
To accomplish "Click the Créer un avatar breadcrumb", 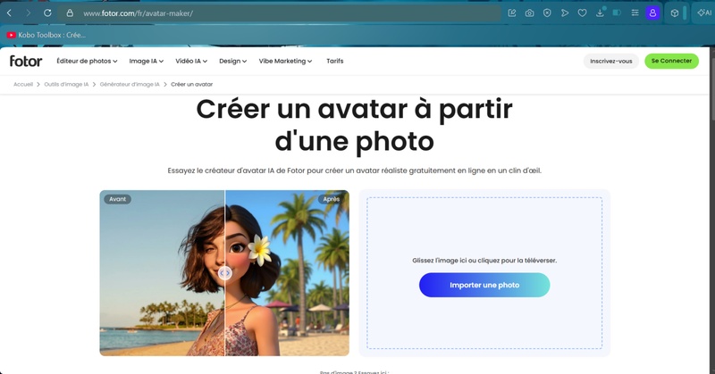I will [x=191, y=84].
